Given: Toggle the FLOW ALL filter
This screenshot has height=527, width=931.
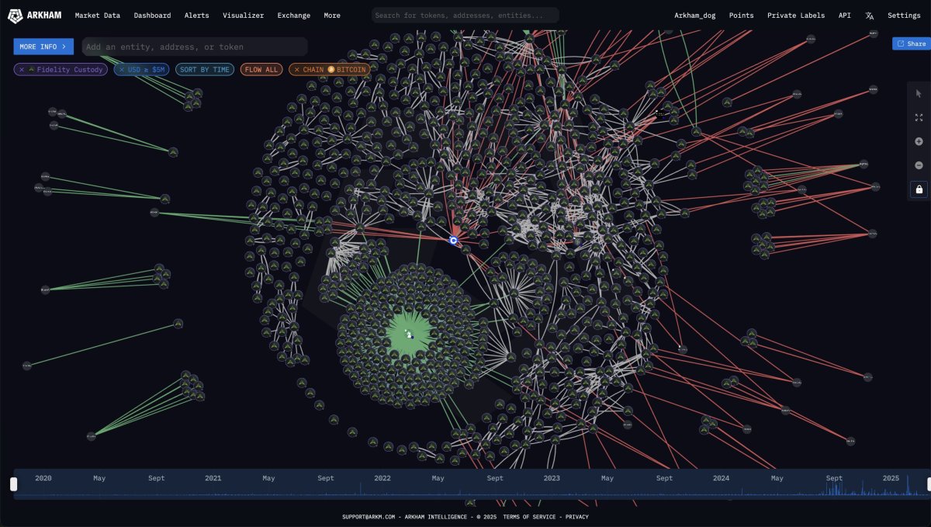Looking at the screenshot, I should click(x=261, y=70).
